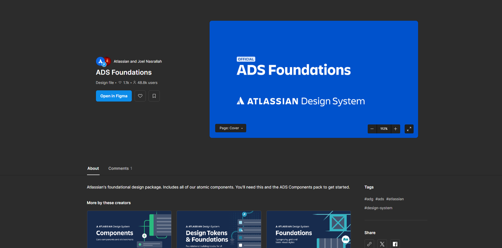The image size is (502, 248).
Task: Select the #ads tag
Action: [380, 199]
